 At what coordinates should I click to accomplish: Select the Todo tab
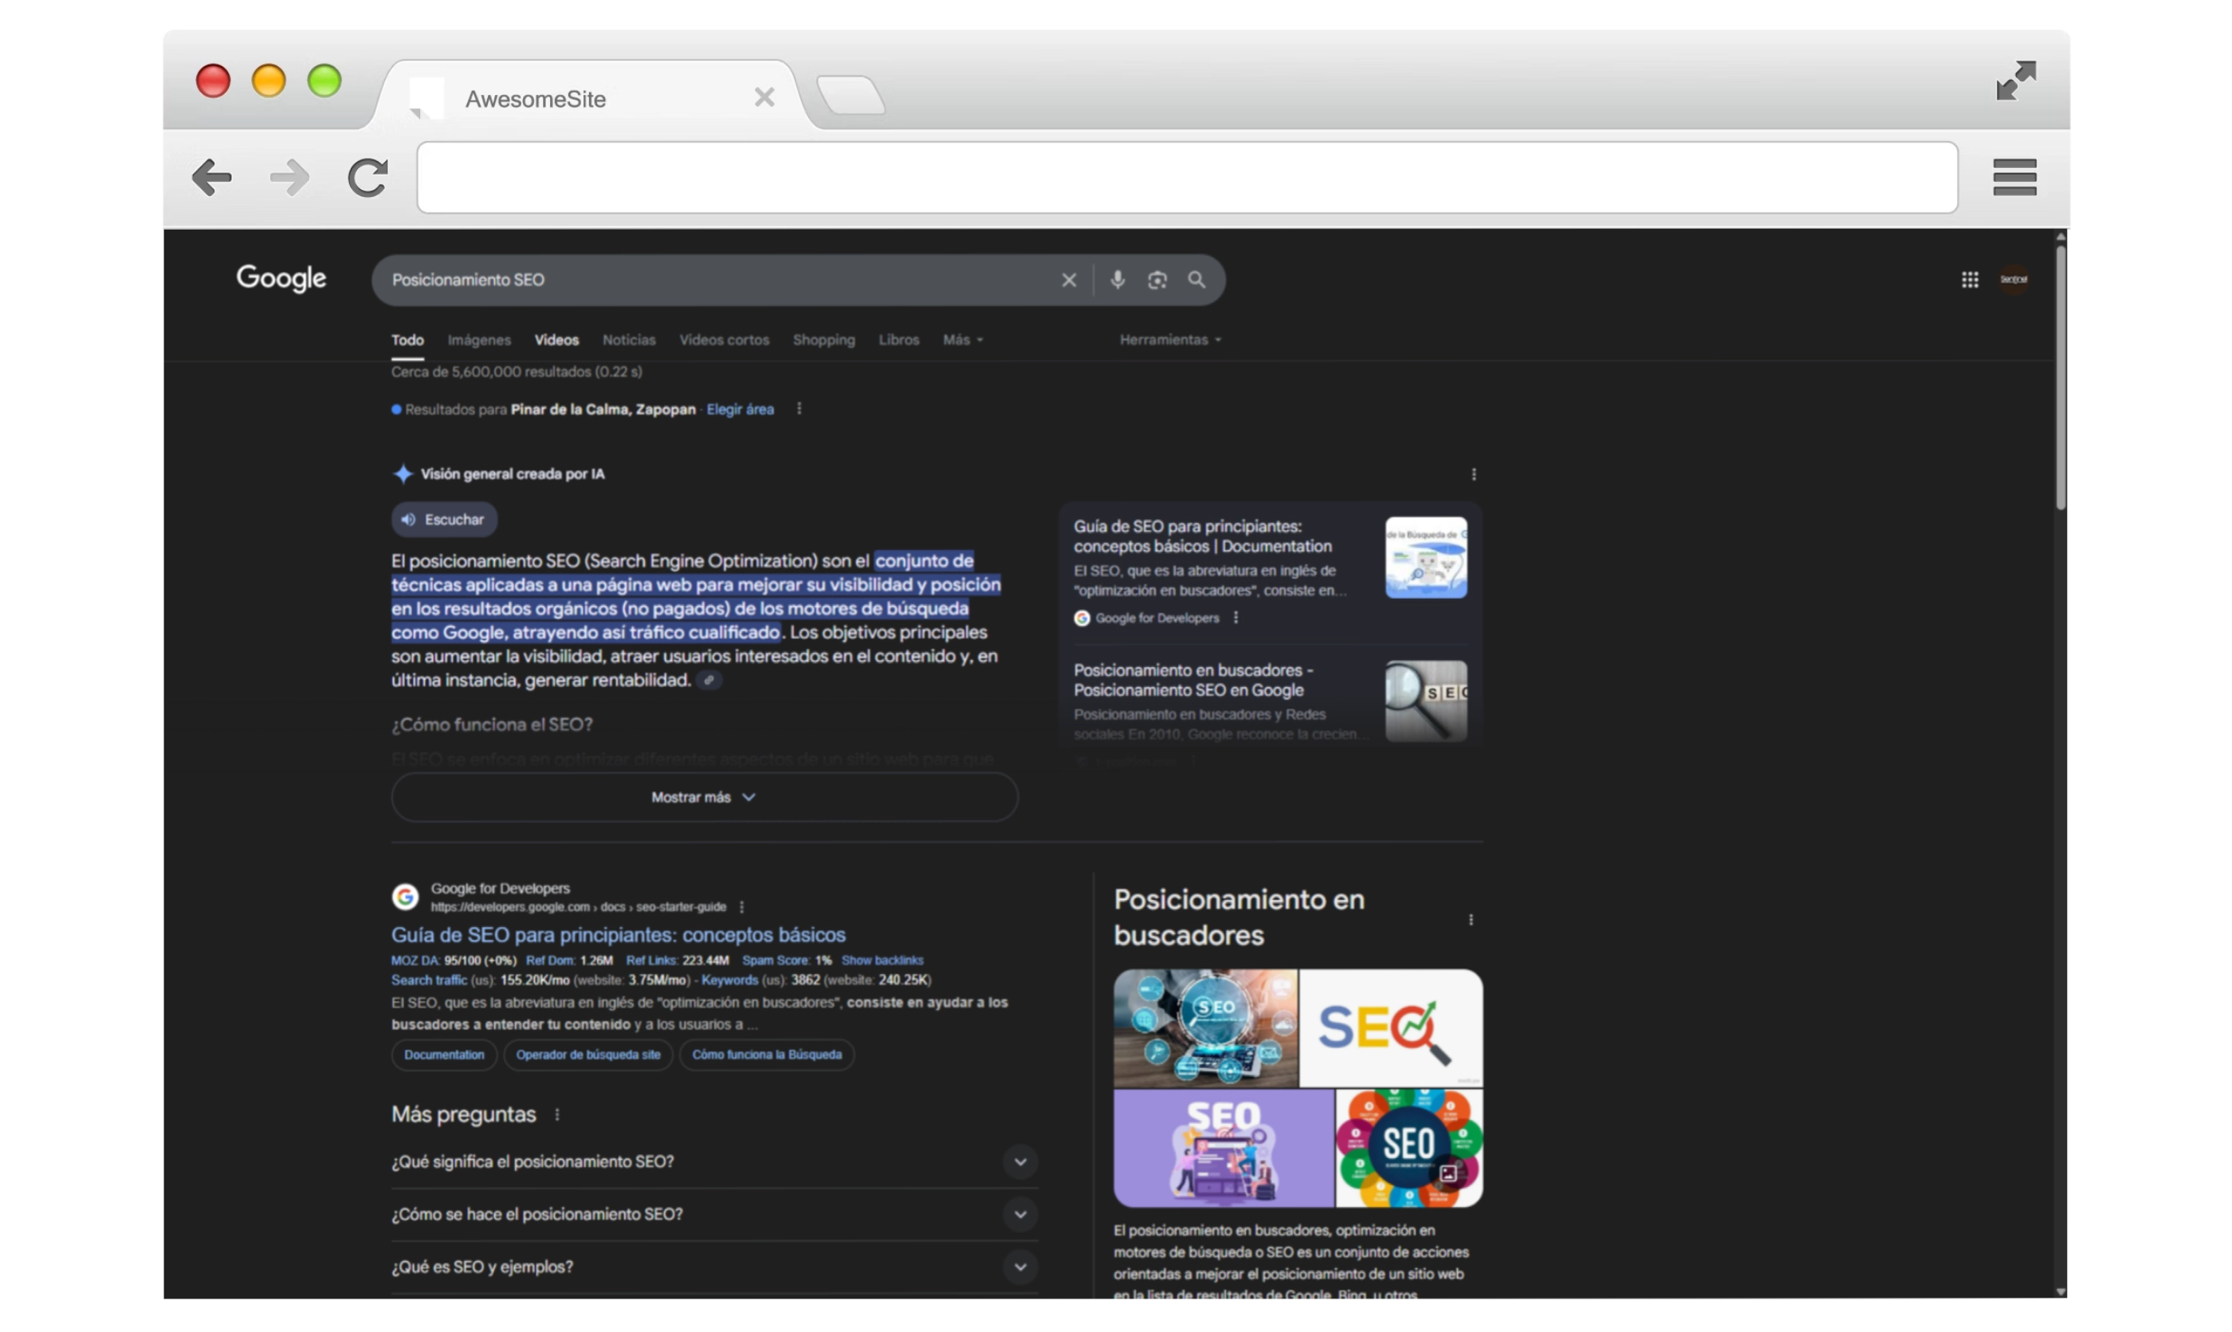pos(407,340)
